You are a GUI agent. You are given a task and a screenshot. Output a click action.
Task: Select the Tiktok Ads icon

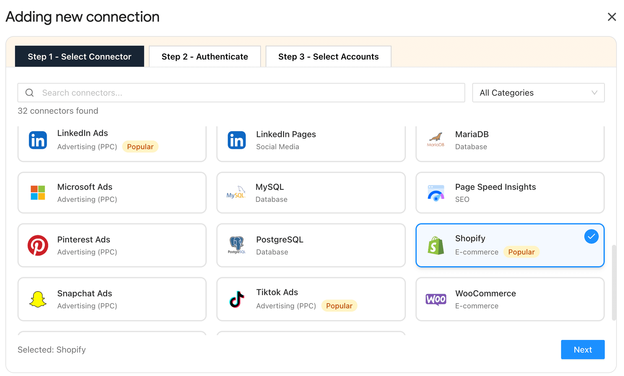(236, 299)
